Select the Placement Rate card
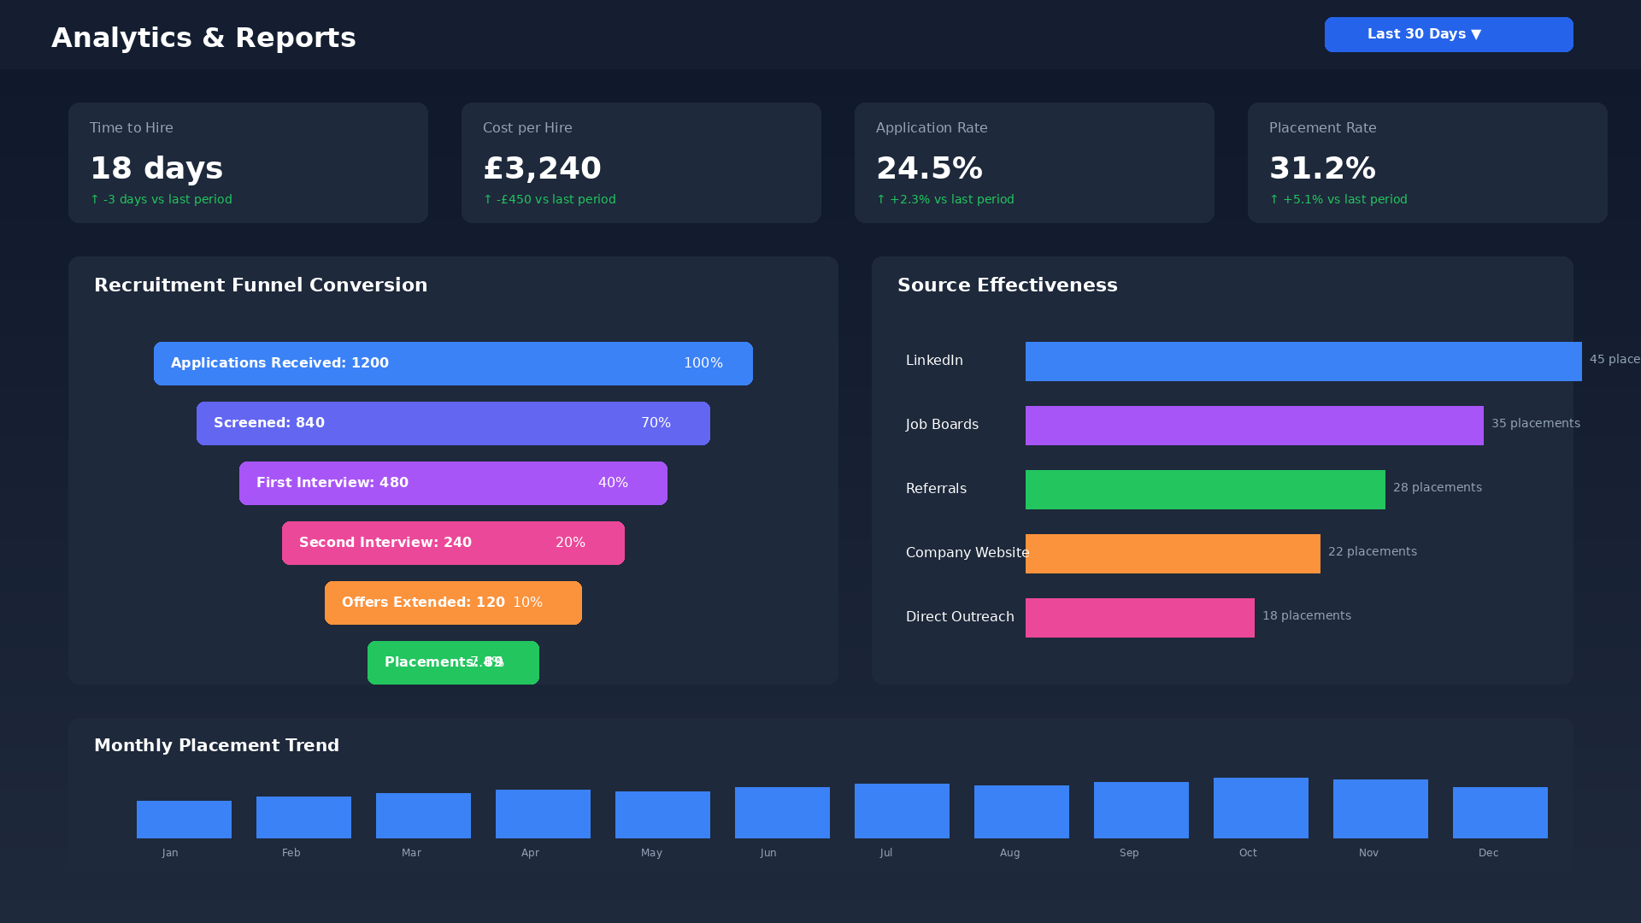Viewport: 1641px width, 923px height. [x=1426, y=162]
